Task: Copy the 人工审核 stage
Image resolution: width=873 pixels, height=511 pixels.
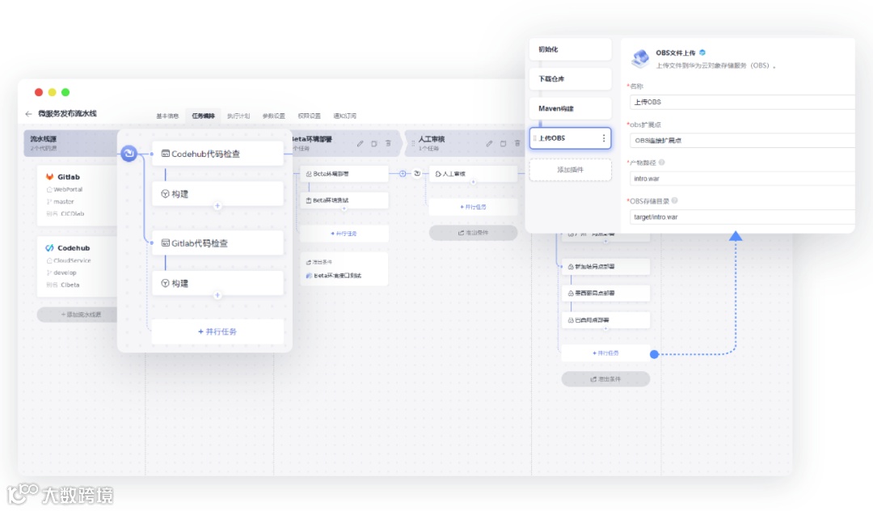Action: (x=504, y=144)
